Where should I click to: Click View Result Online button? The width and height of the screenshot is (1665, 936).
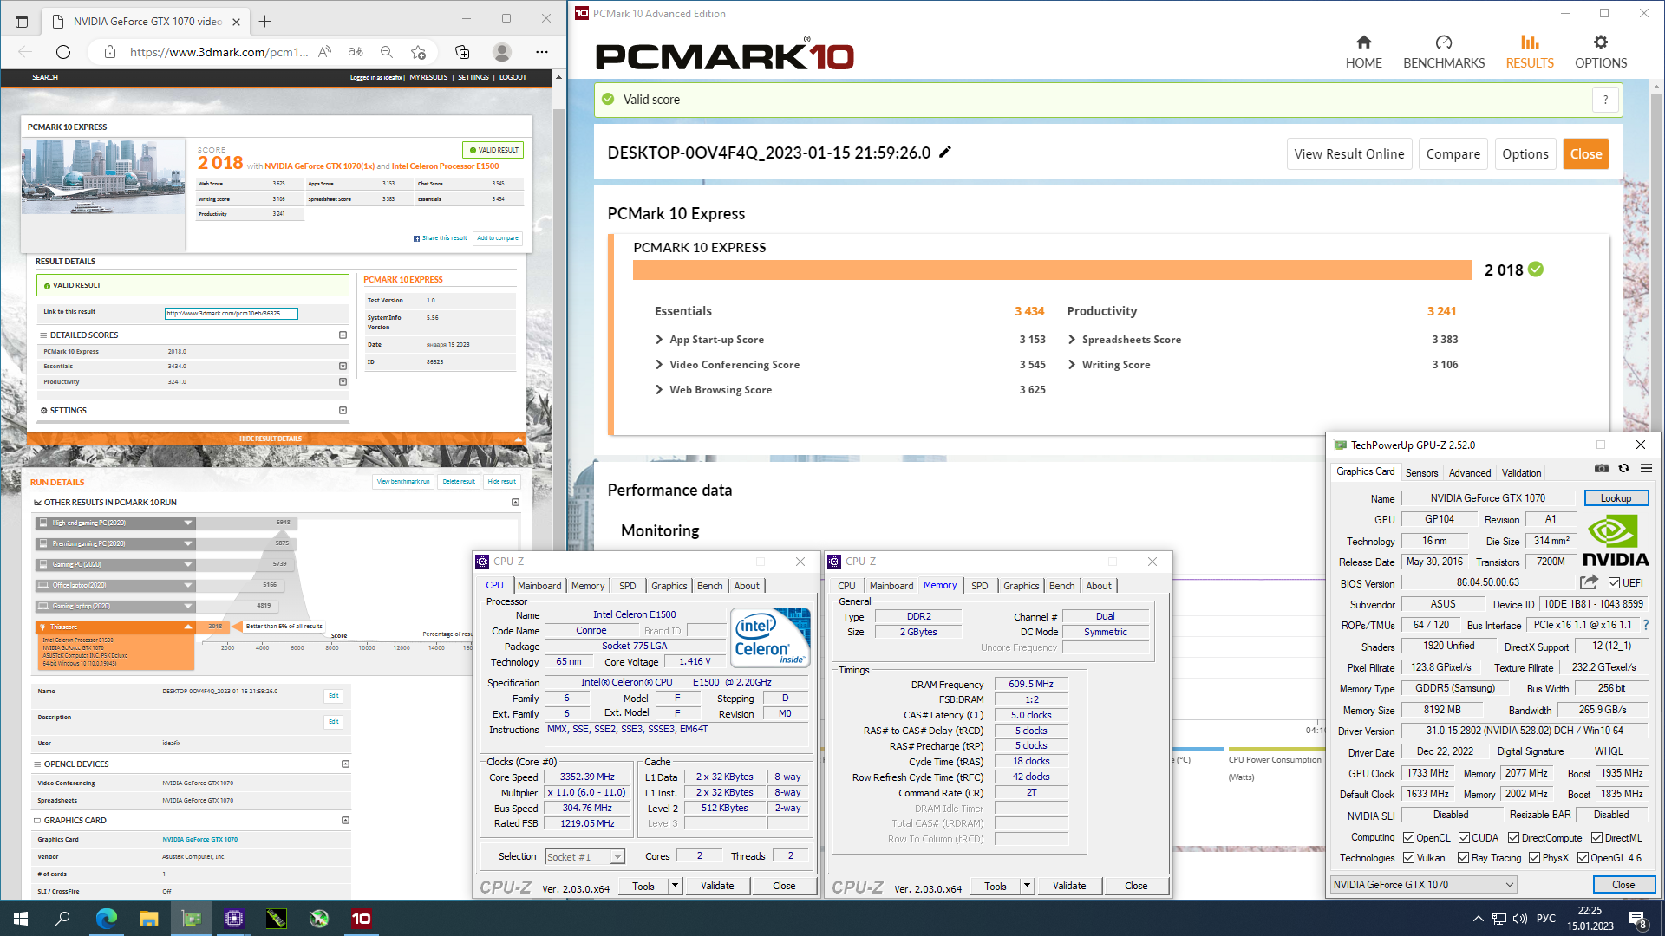(x=1348, y=154)
